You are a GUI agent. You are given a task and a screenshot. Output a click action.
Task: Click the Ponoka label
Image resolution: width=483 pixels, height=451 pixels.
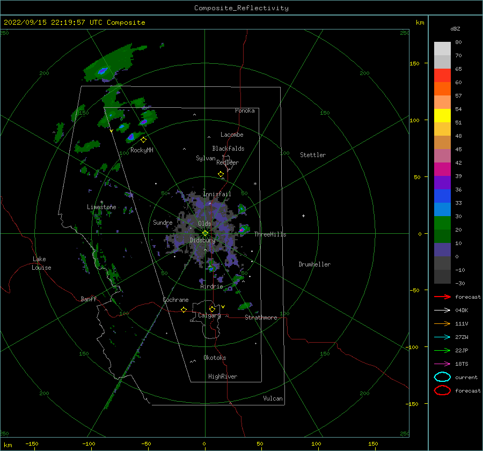245,110
